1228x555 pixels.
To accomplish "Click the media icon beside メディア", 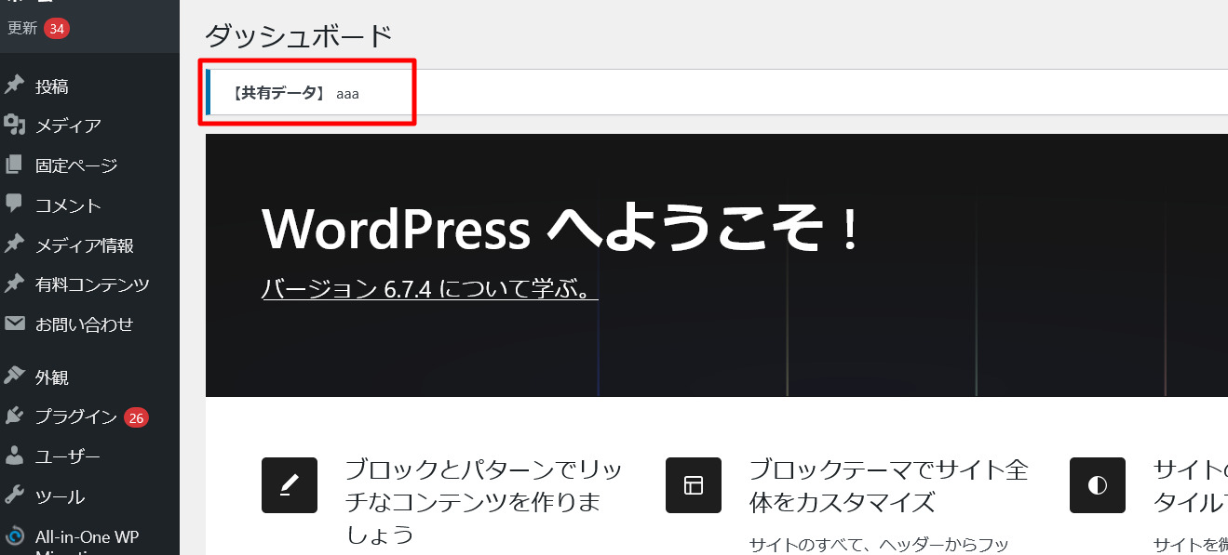I will (x=14, y=126).
